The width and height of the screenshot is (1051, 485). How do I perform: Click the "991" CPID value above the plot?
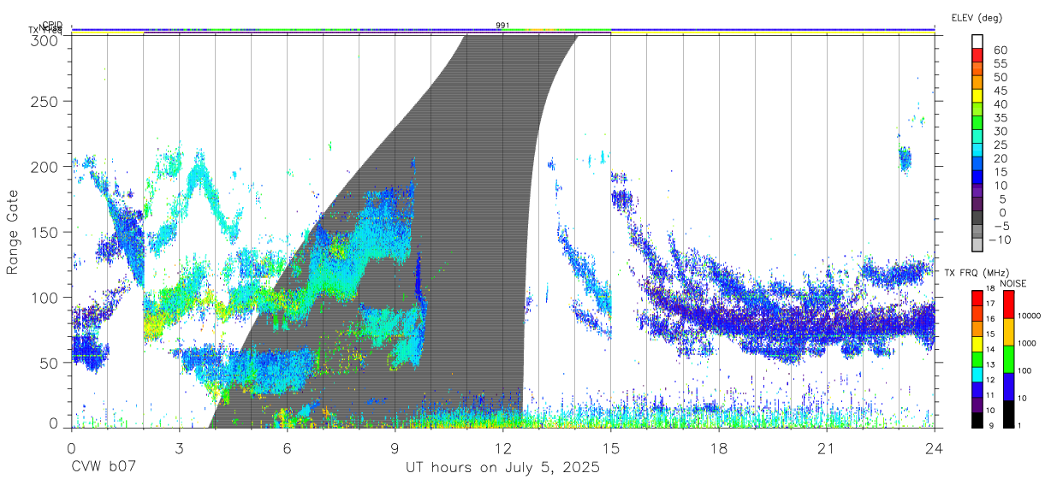[x=502, y=26]
